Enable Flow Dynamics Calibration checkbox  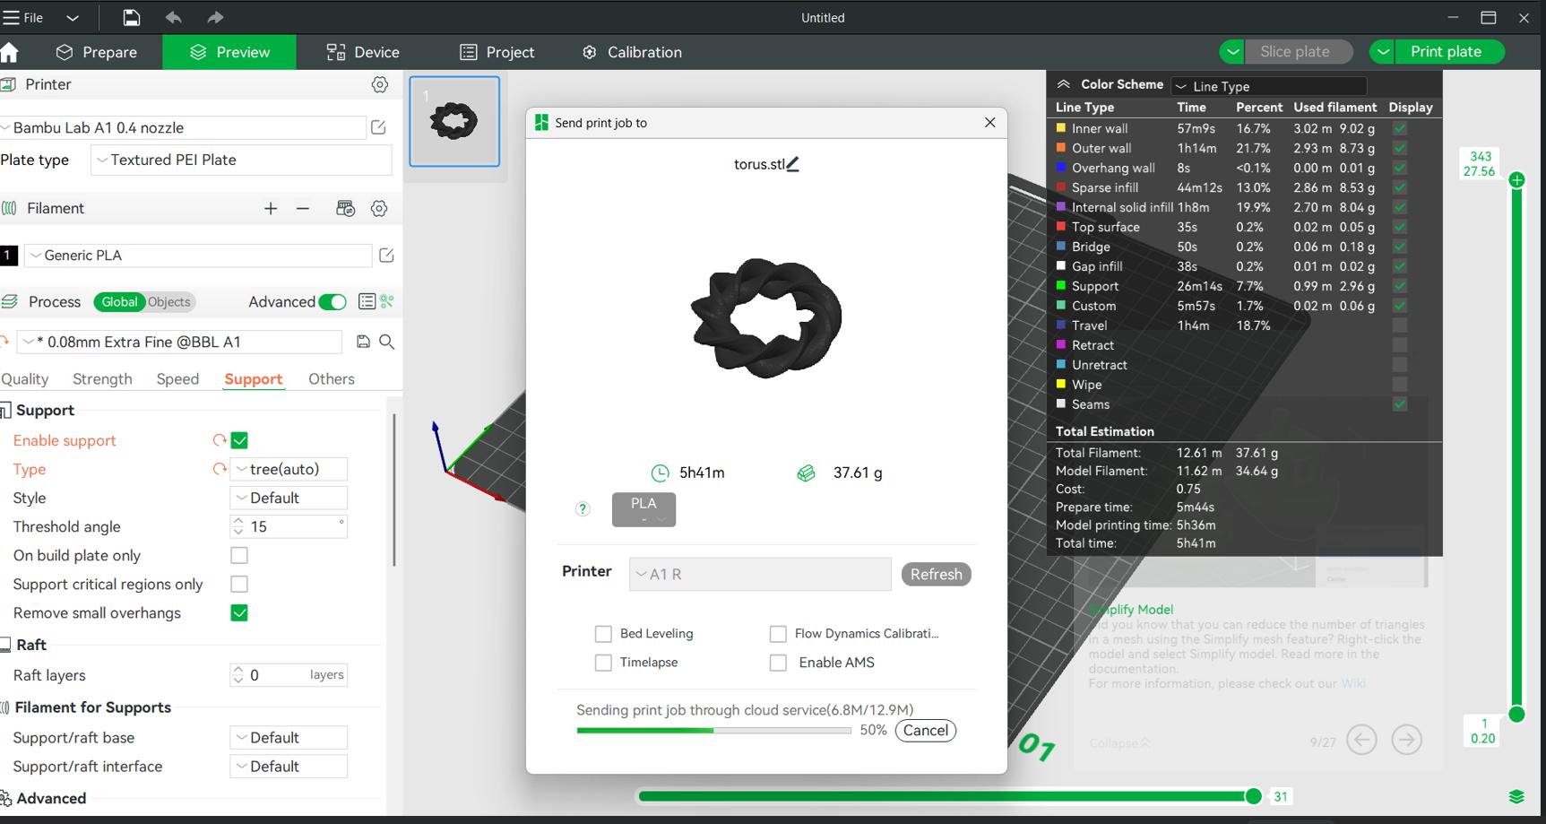pyautogui.click(x=778, y=634)
